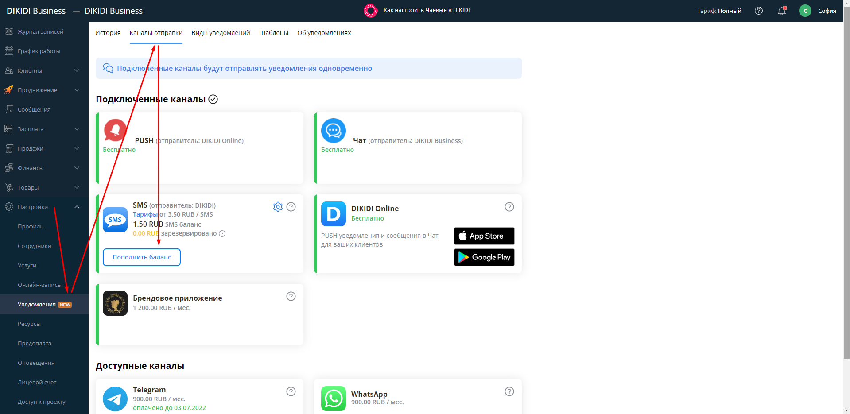Click help icon on Брендовое приложение card

click(291, 296)
